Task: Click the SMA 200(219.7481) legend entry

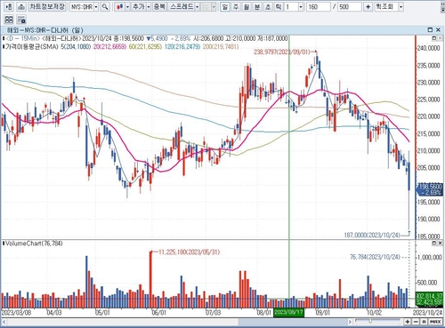Action: click(221, 47)
